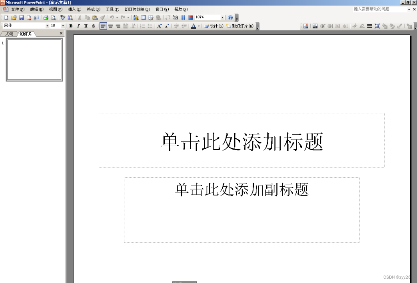Insert a chart with the chart icon
417x283 pixels.
(x=136, y=18)
